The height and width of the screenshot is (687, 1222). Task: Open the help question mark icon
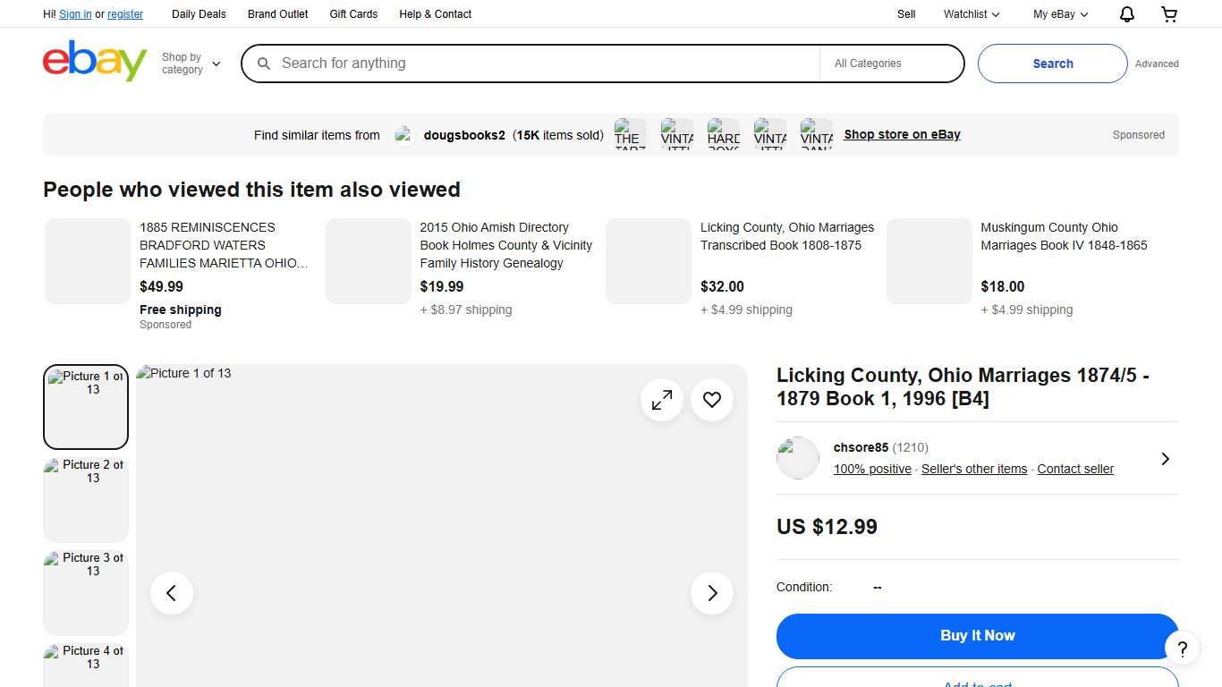point(1182,648)
